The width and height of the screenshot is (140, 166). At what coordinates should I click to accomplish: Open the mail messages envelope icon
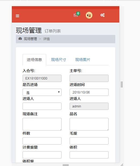[76, 15]
